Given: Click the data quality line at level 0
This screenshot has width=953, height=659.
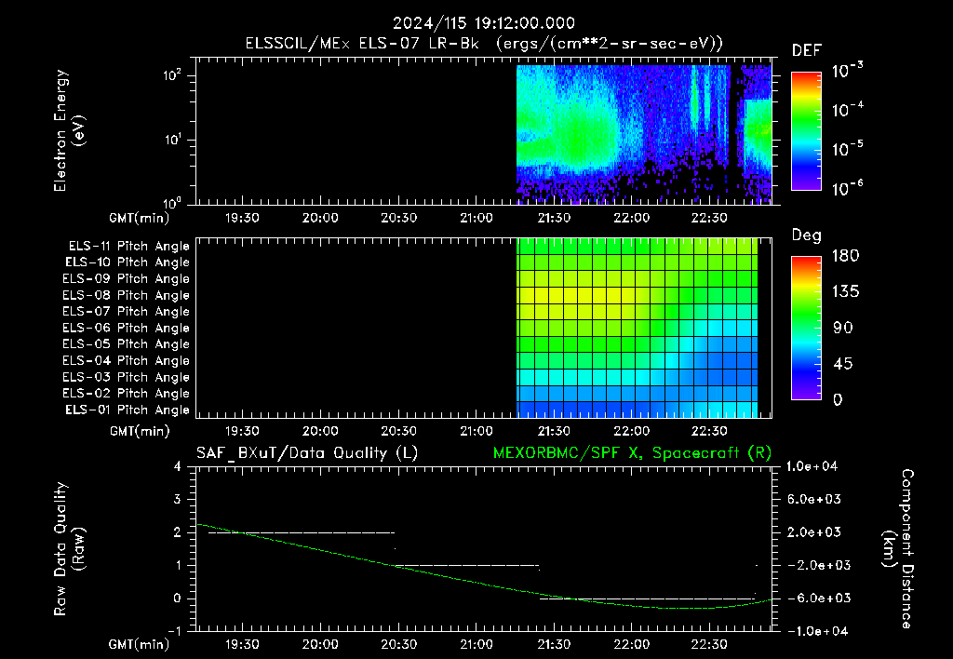Looking at the screenshot, I should pyautogui.click(x=648, y=598).
